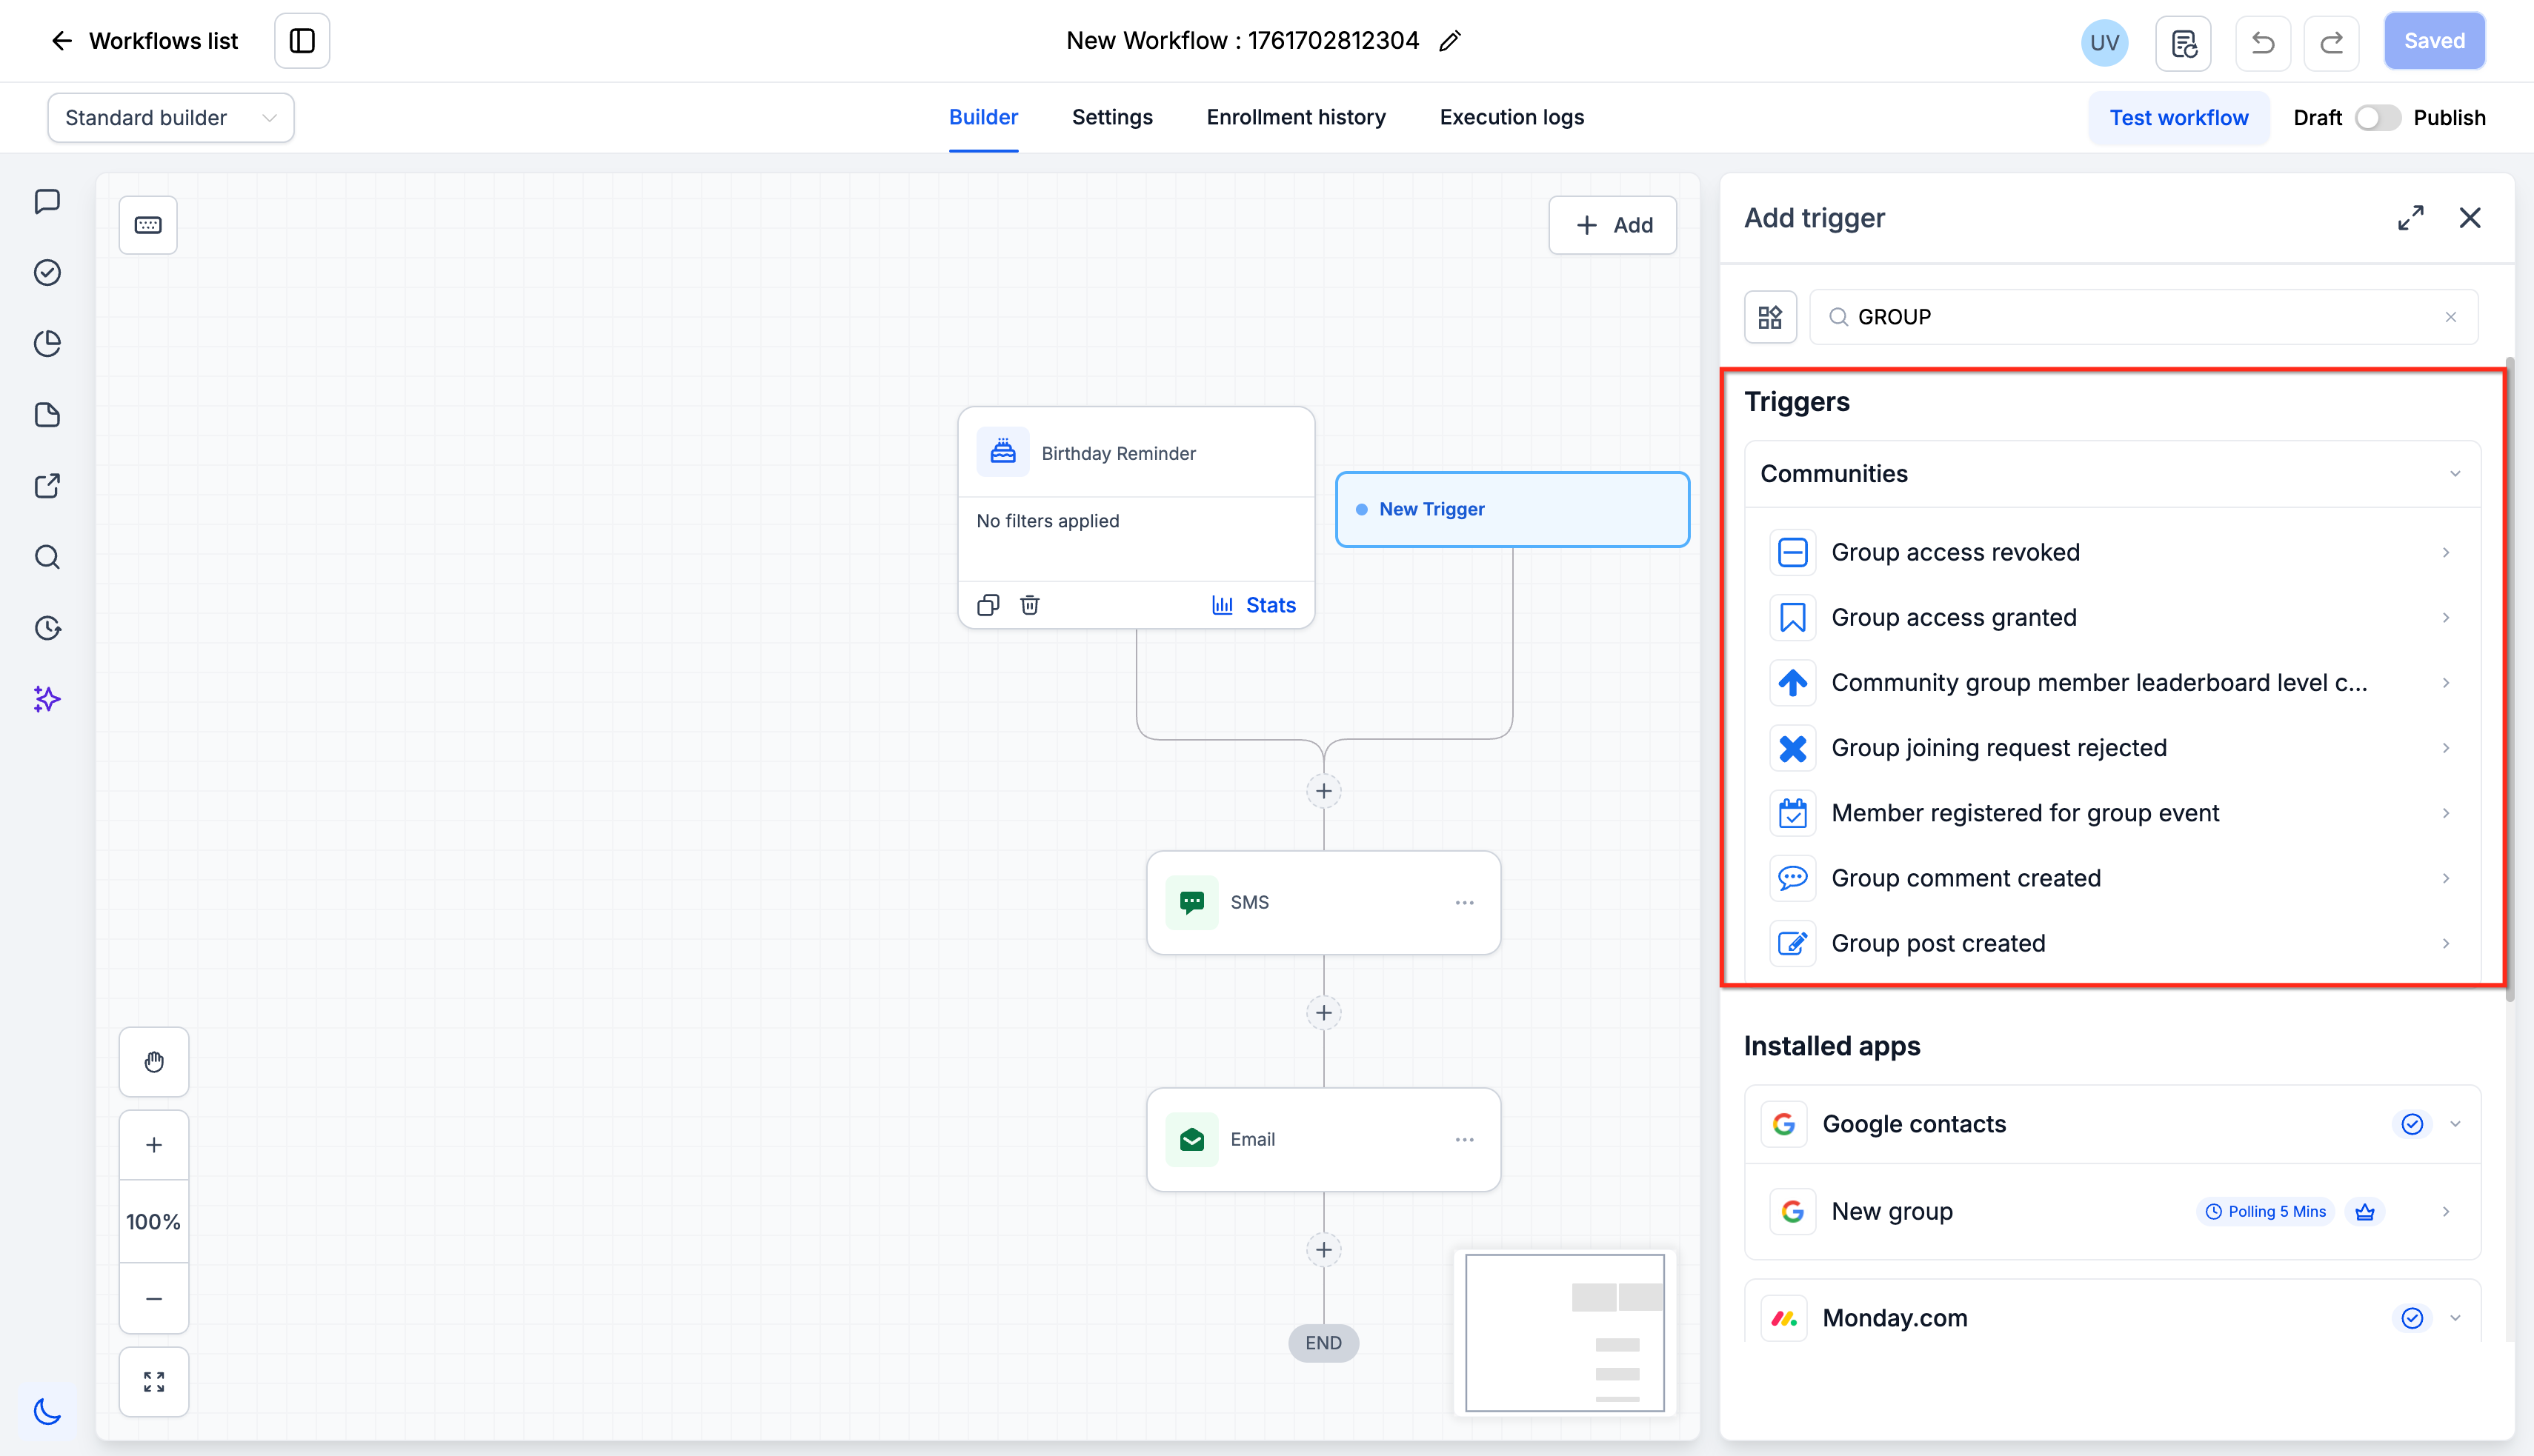Open keyboard shortcuts icon on canvas

(x=148, y=225)
